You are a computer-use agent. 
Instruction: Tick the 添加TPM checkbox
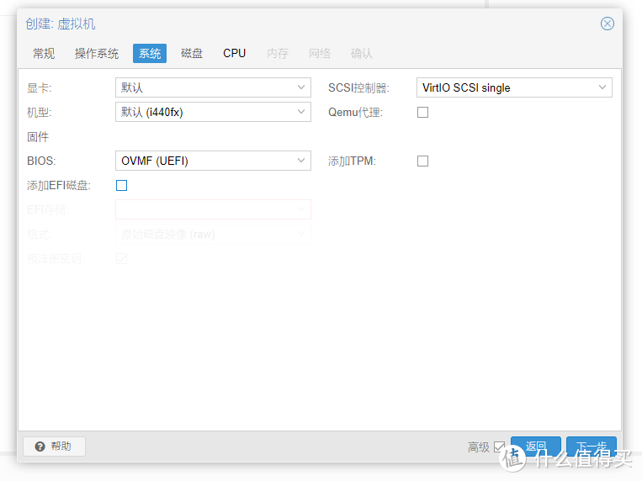[423, 161]
